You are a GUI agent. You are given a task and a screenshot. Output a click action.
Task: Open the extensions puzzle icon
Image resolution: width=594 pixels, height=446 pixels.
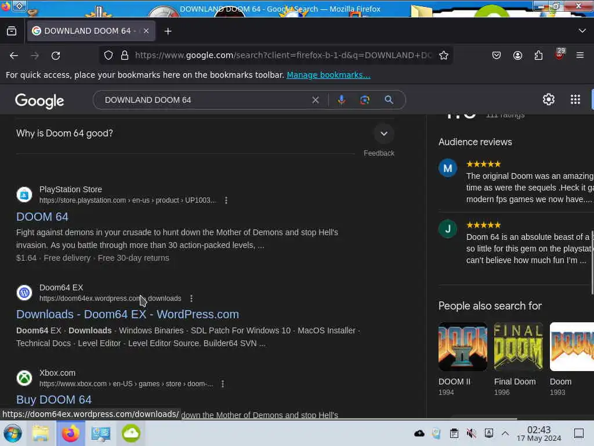(x=538, y=55)
